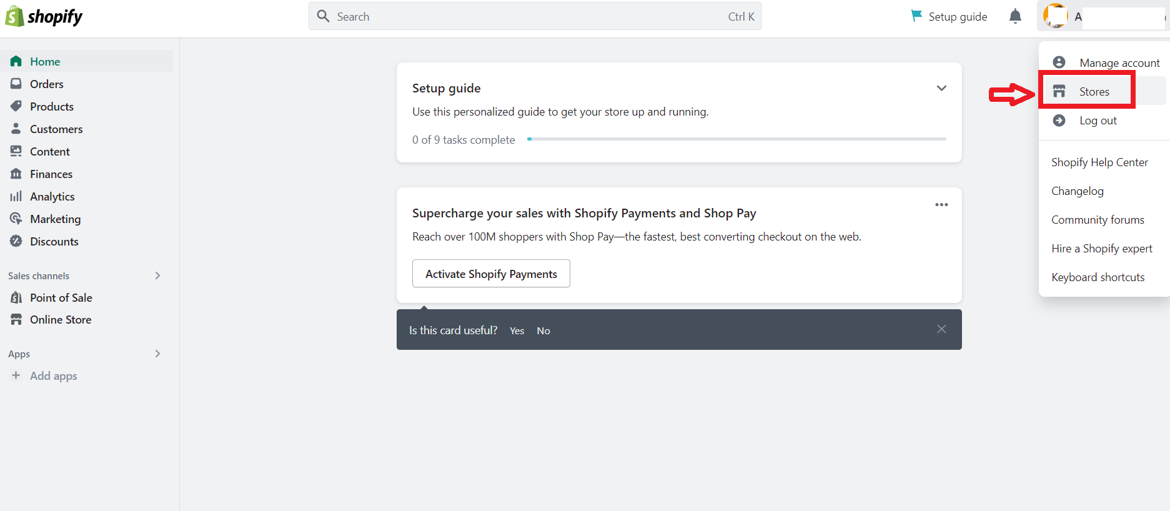Image resolution: width=1170 pixels, height=511 pixels.
Task: Click the Customers person icon
Action: pyautogui.click(x=16, y=129)
